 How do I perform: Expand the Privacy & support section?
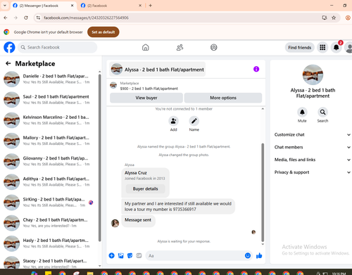pos(313,172)
